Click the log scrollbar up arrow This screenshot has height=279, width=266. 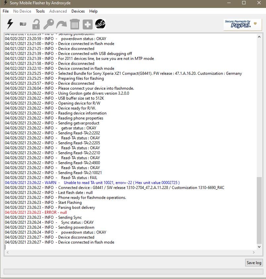pos(259,37)
